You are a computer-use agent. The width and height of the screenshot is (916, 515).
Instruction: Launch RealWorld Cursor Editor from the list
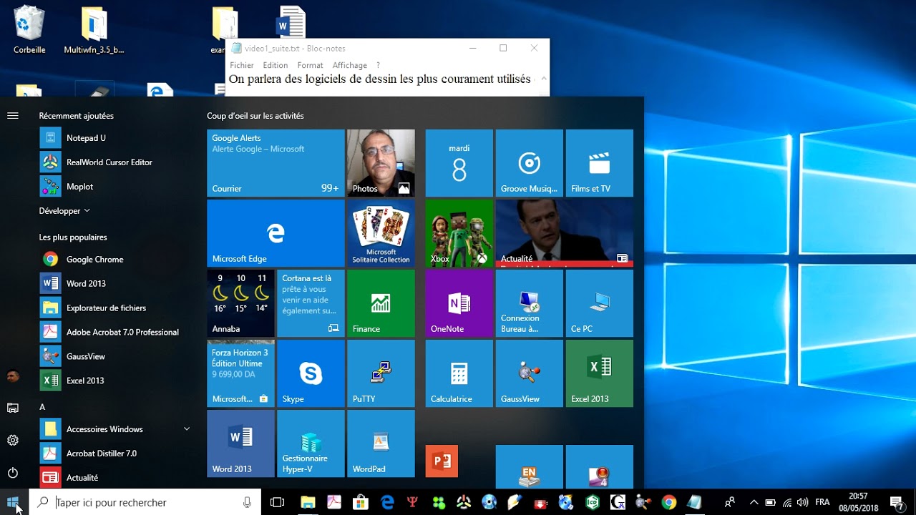(x=114, y=162)
